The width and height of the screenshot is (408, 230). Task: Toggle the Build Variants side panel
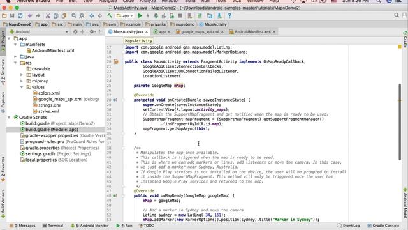click(3, 204)
